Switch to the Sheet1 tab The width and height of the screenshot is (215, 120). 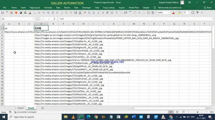(21, 108)
